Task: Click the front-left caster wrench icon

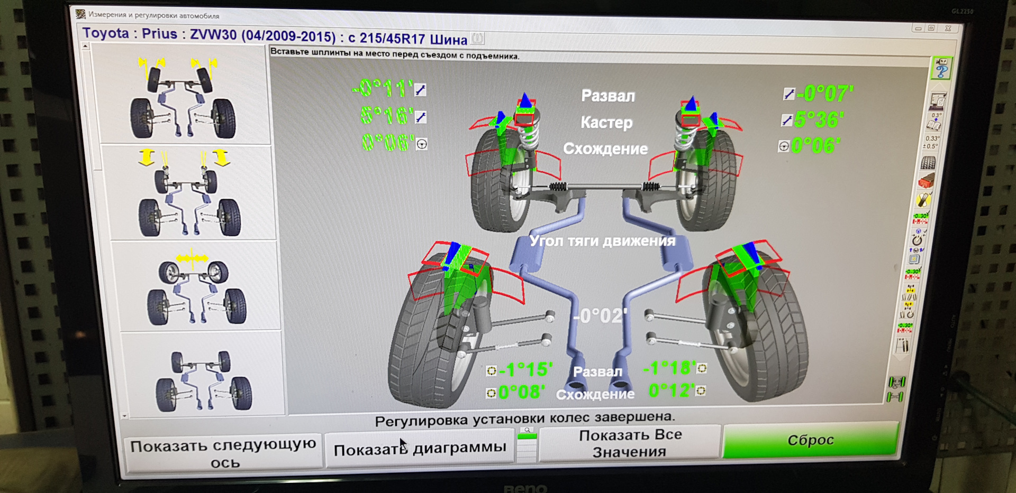Action: pyautogui.click(x=421, y=117)
